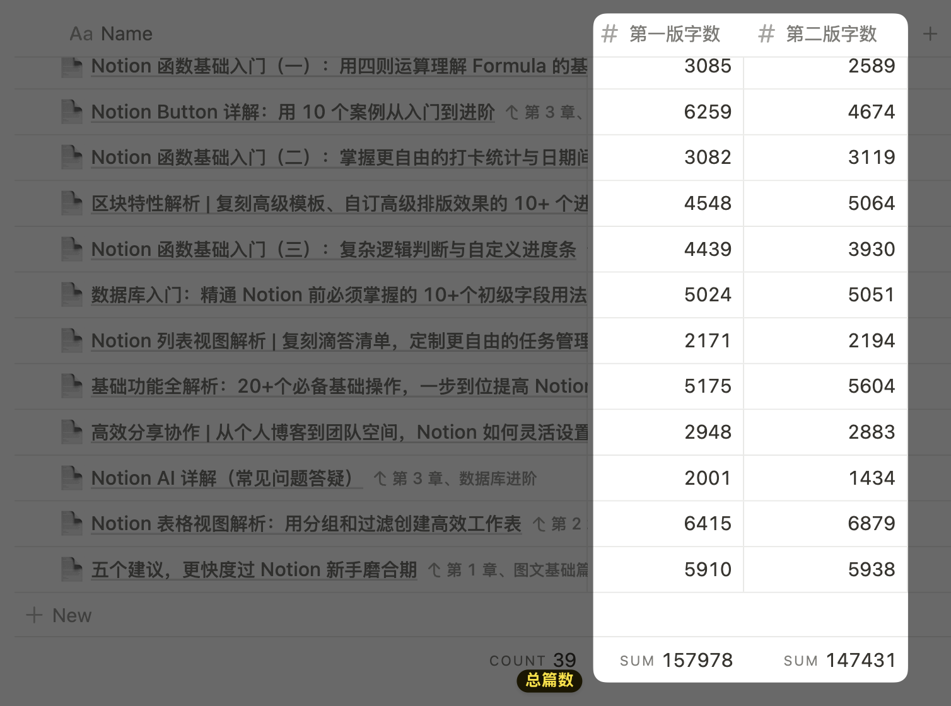Viewport: 951px width, 706px height.
Task: Select the cell with value 3930
Action: click(x=826, y=250)
